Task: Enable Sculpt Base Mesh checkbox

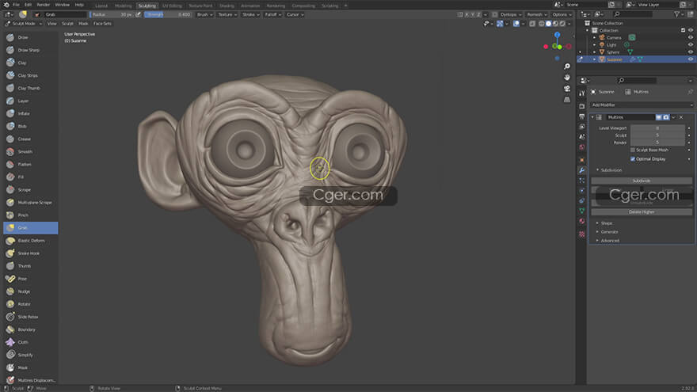Action: pos(633,150)
